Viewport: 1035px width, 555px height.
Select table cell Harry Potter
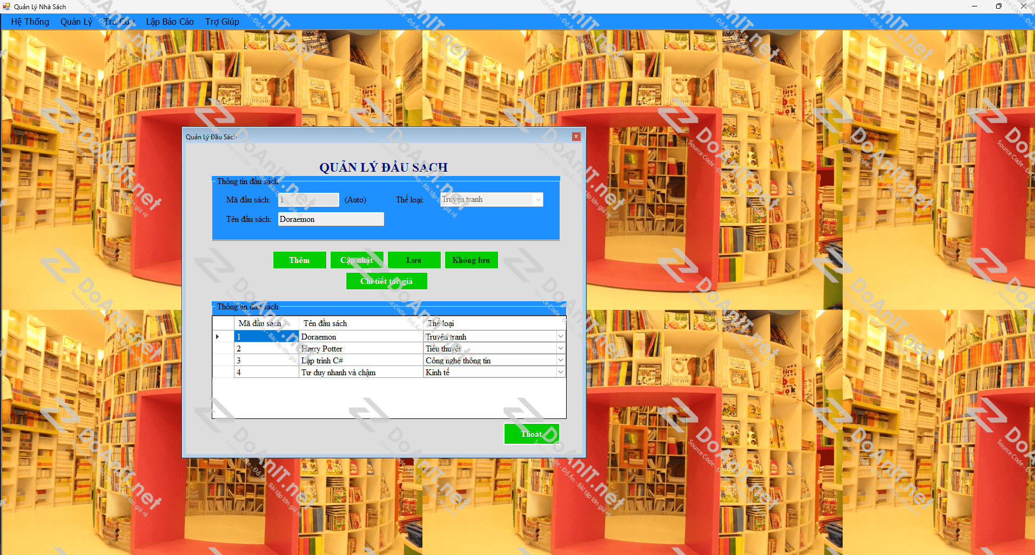[x=361, y=349]
